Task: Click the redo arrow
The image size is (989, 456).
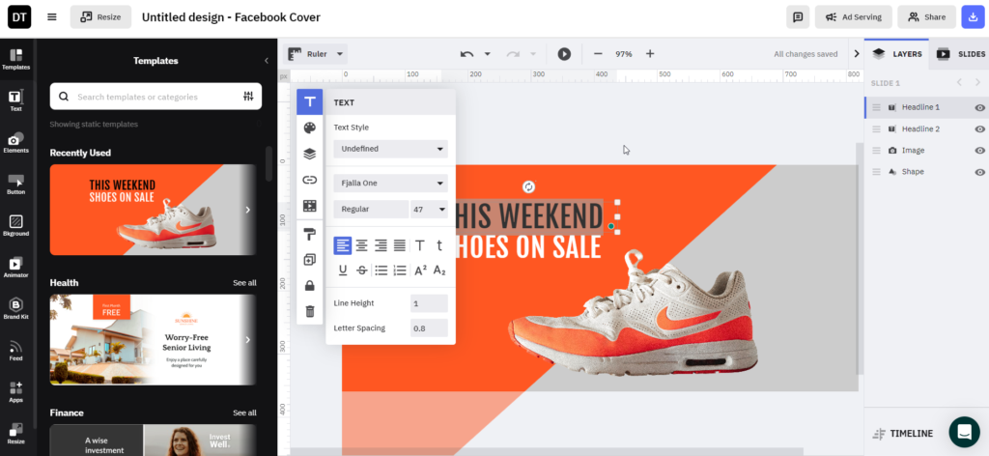Action: 513,54
